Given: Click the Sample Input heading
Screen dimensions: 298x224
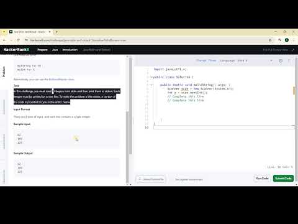Looking at the screenshot, I should [x=22, y=124].
